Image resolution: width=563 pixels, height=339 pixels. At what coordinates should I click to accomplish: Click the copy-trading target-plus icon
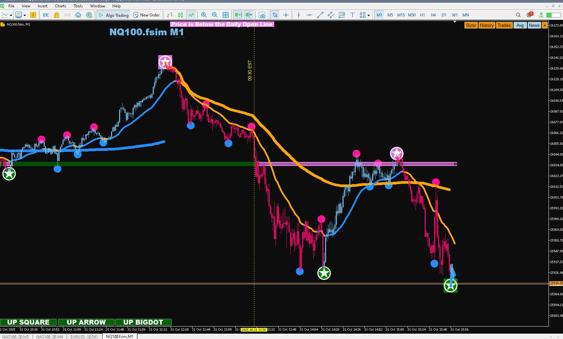tap(89, 15)
